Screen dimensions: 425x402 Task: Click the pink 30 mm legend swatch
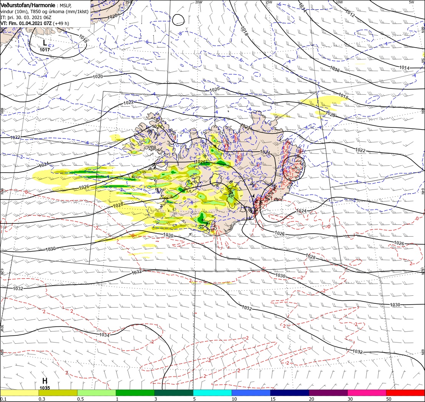click(x=367, y=393)
